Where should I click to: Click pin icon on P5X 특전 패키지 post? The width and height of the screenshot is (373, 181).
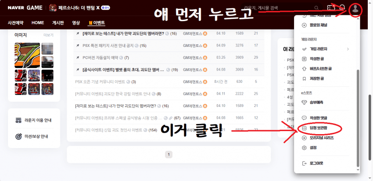(78, 46)
